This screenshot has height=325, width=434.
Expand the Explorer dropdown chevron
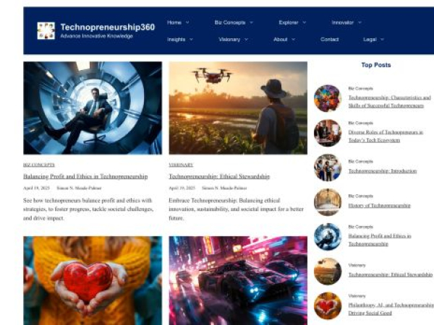(x=305, y=22)
